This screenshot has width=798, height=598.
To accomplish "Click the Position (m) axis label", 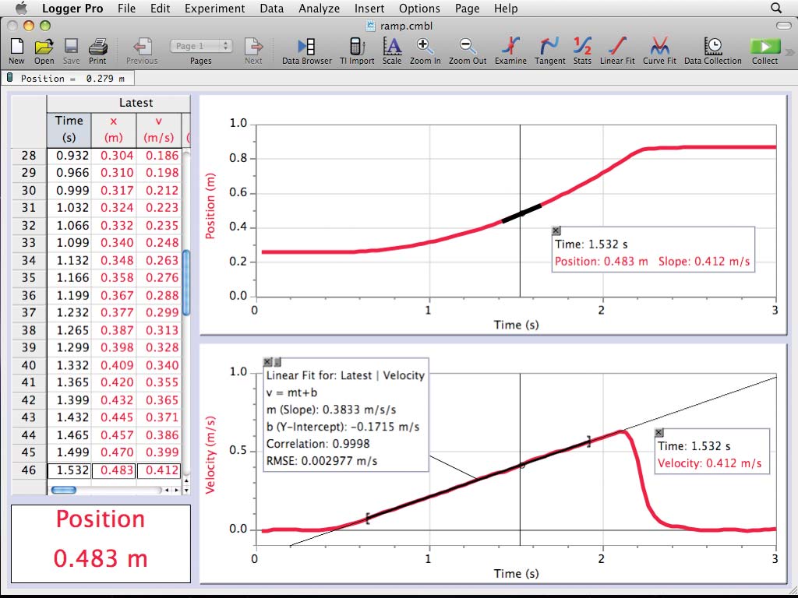I will point(210,206).
